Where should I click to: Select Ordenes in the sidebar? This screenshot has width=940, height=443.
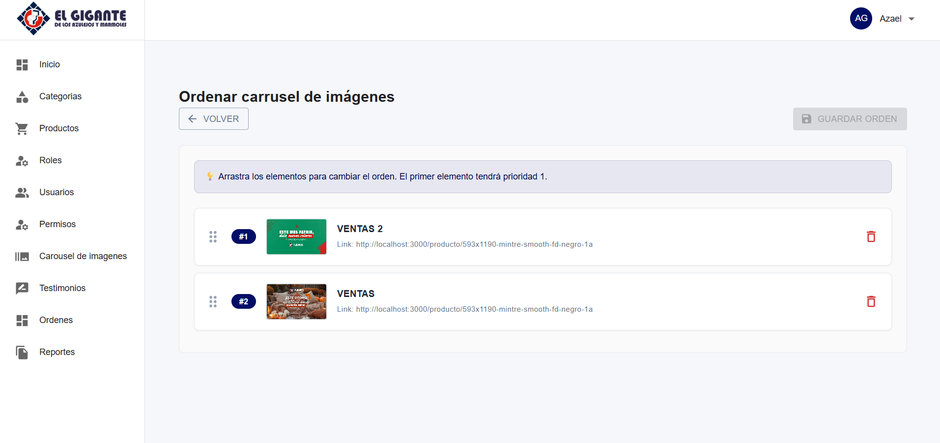pos(56,320)
